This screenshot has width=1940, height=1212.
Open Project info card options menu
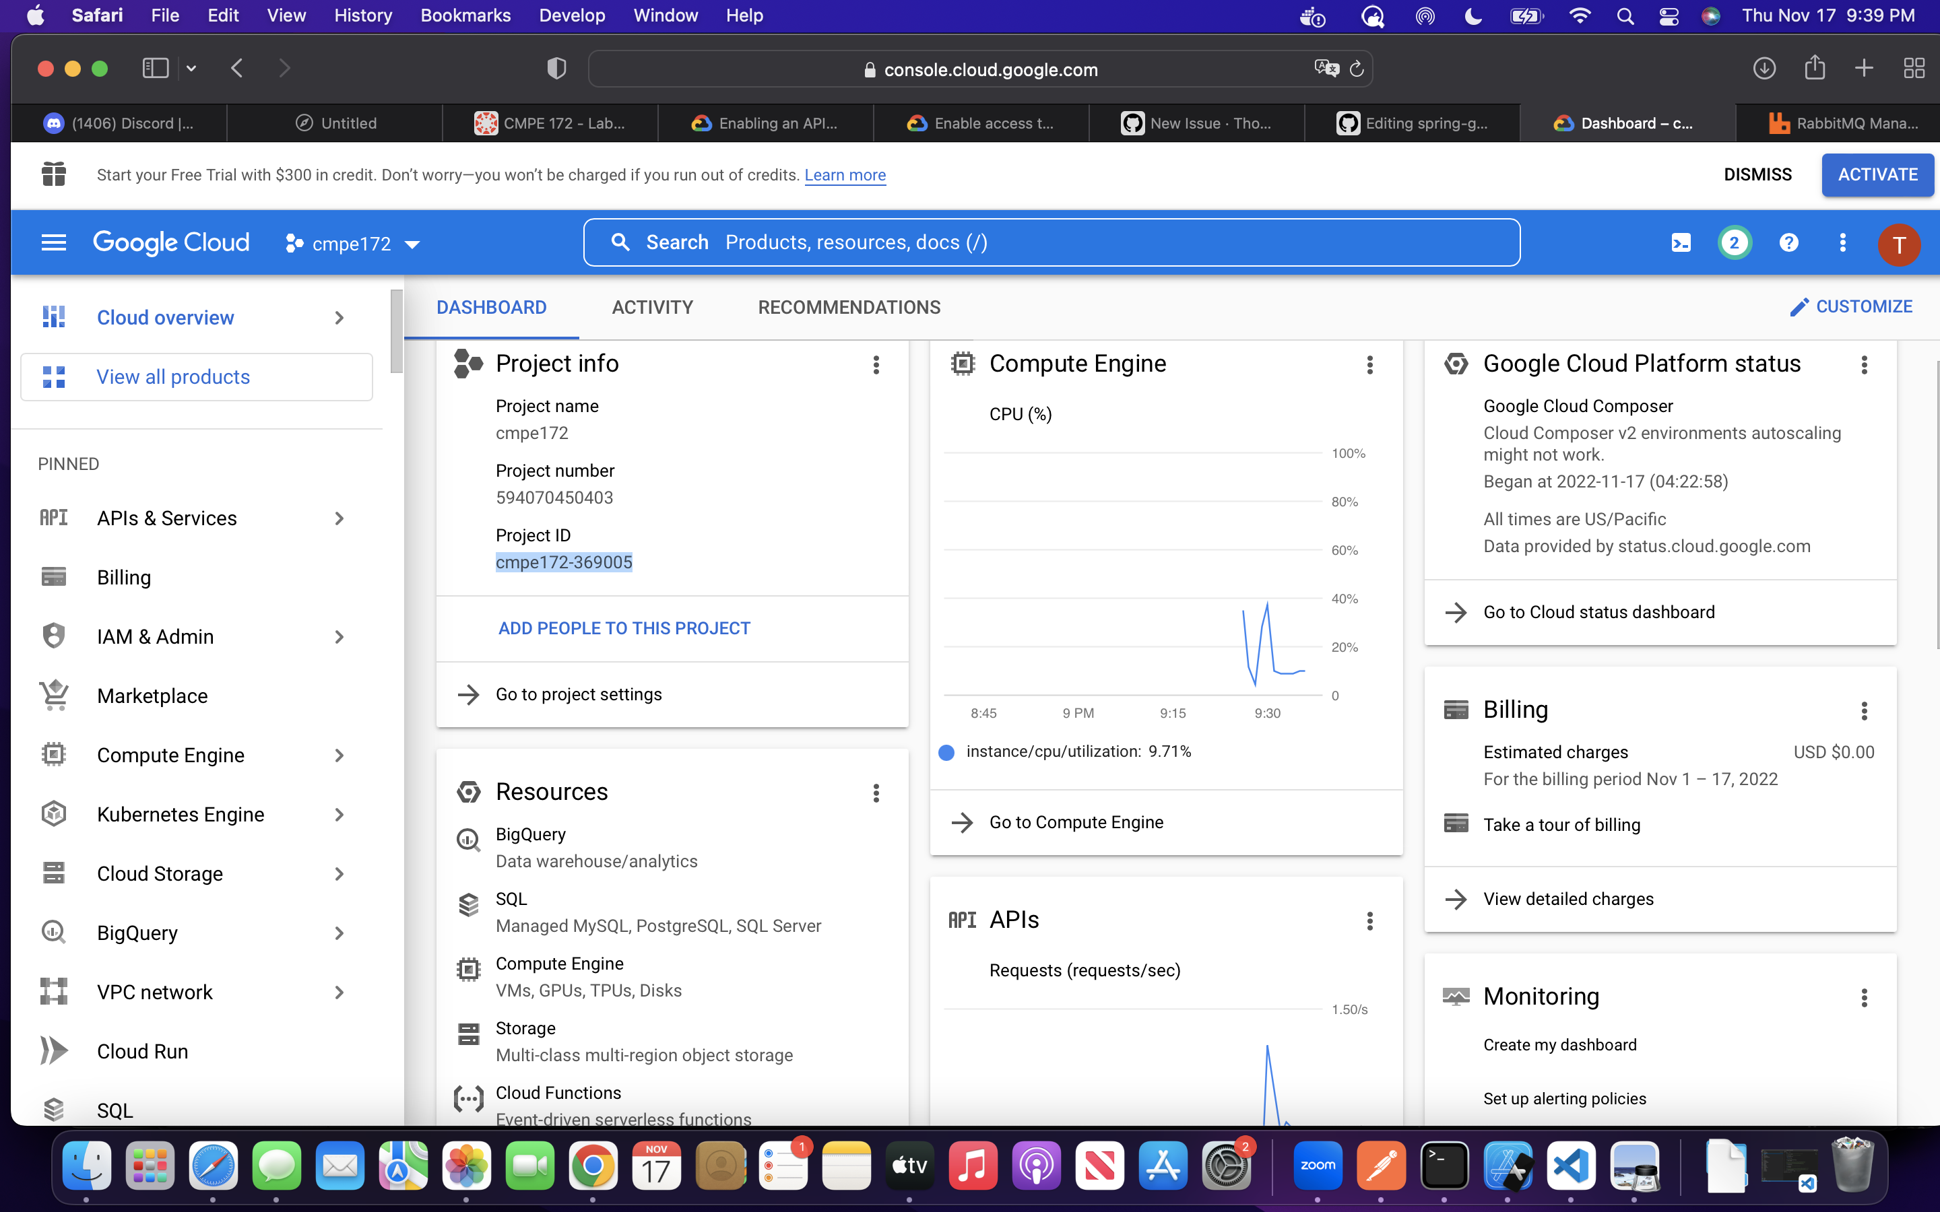[x=876, y=365]
